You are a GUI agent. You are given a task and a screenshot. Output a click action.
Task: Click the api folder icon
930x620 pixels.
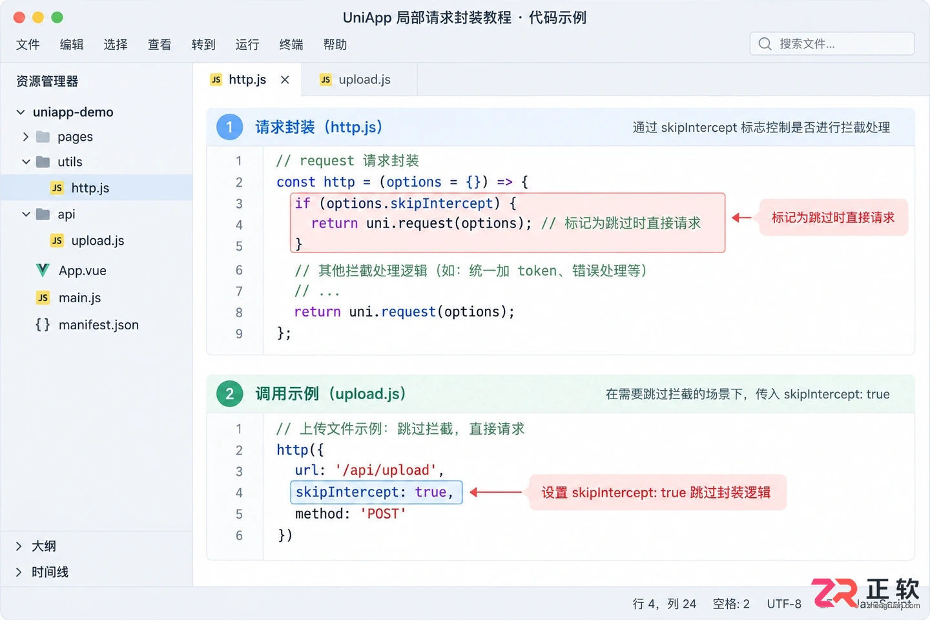click(43, 214)
